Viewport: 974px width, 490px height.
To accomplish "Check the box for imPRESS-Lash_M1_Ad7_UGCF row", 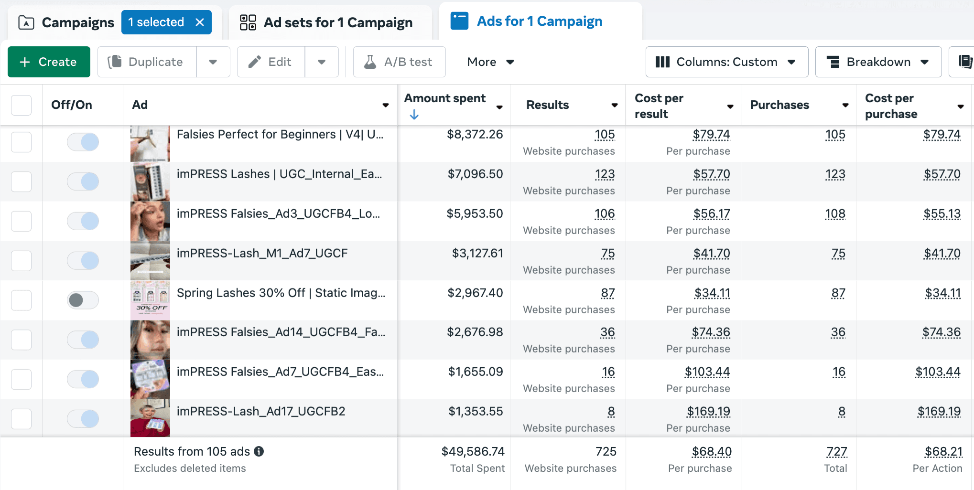I will 21,261.
